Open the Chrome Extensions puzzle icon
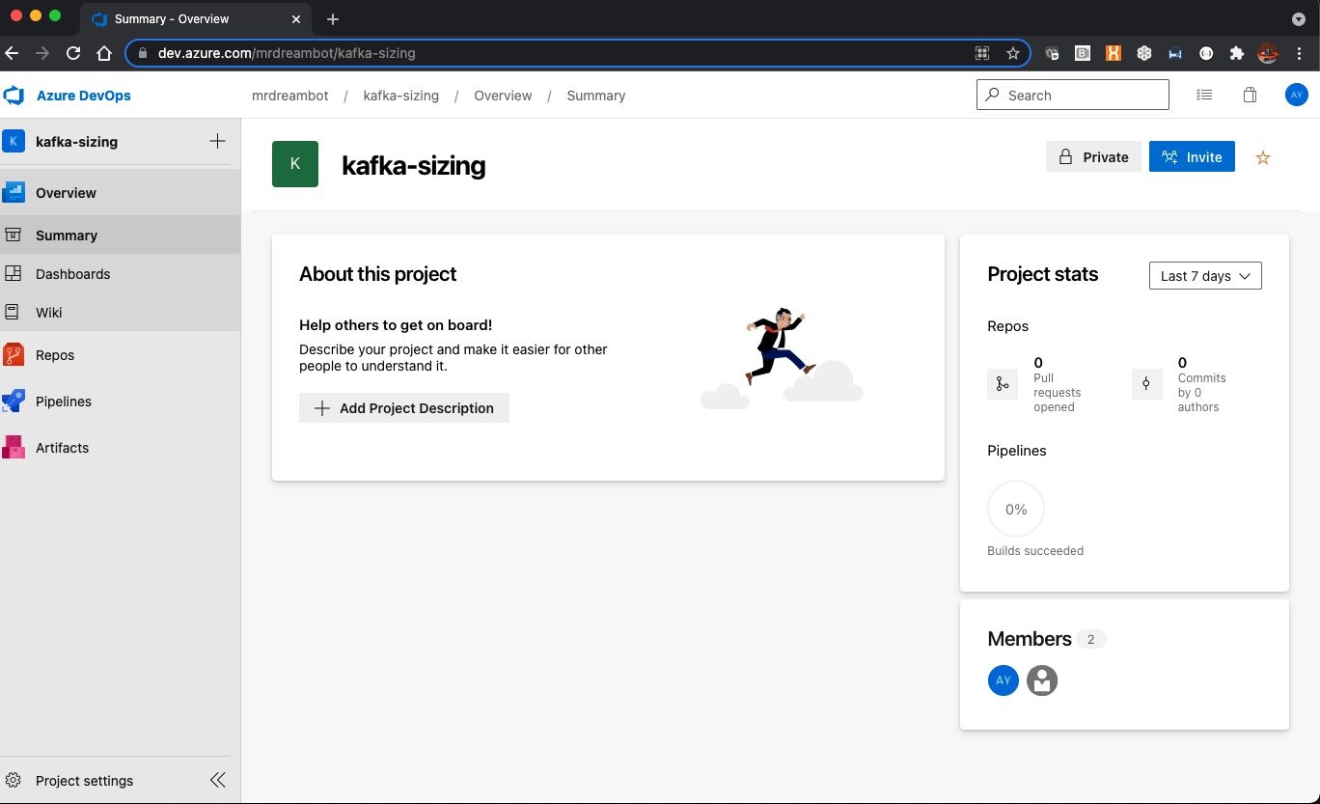The image size is (1320, 804). 1237,53
